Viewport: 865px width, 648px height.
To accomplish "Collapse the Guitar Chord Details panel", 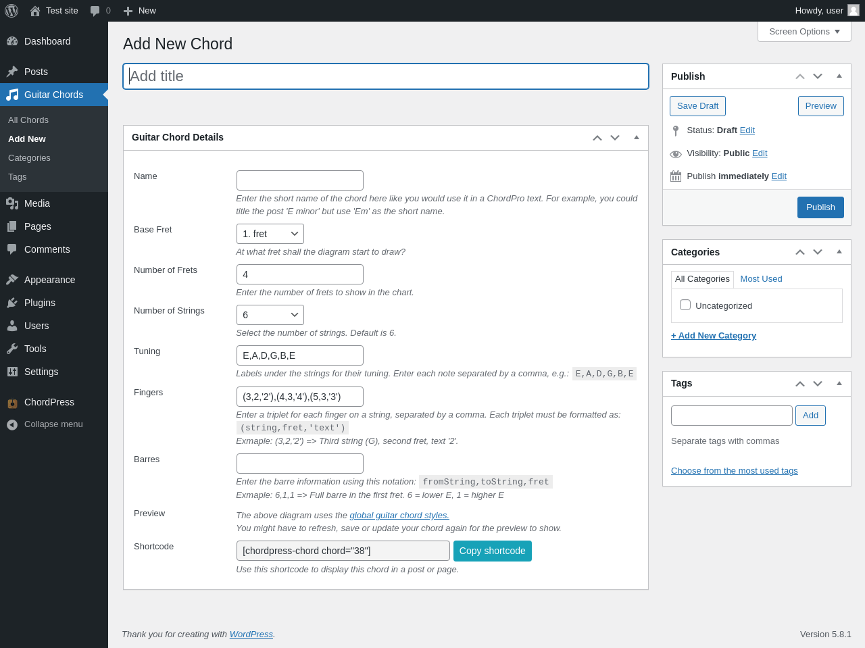I will [637, 138].
